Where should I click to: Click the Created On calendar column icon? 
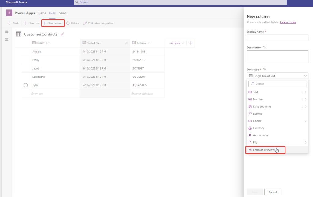coord(84,43)
